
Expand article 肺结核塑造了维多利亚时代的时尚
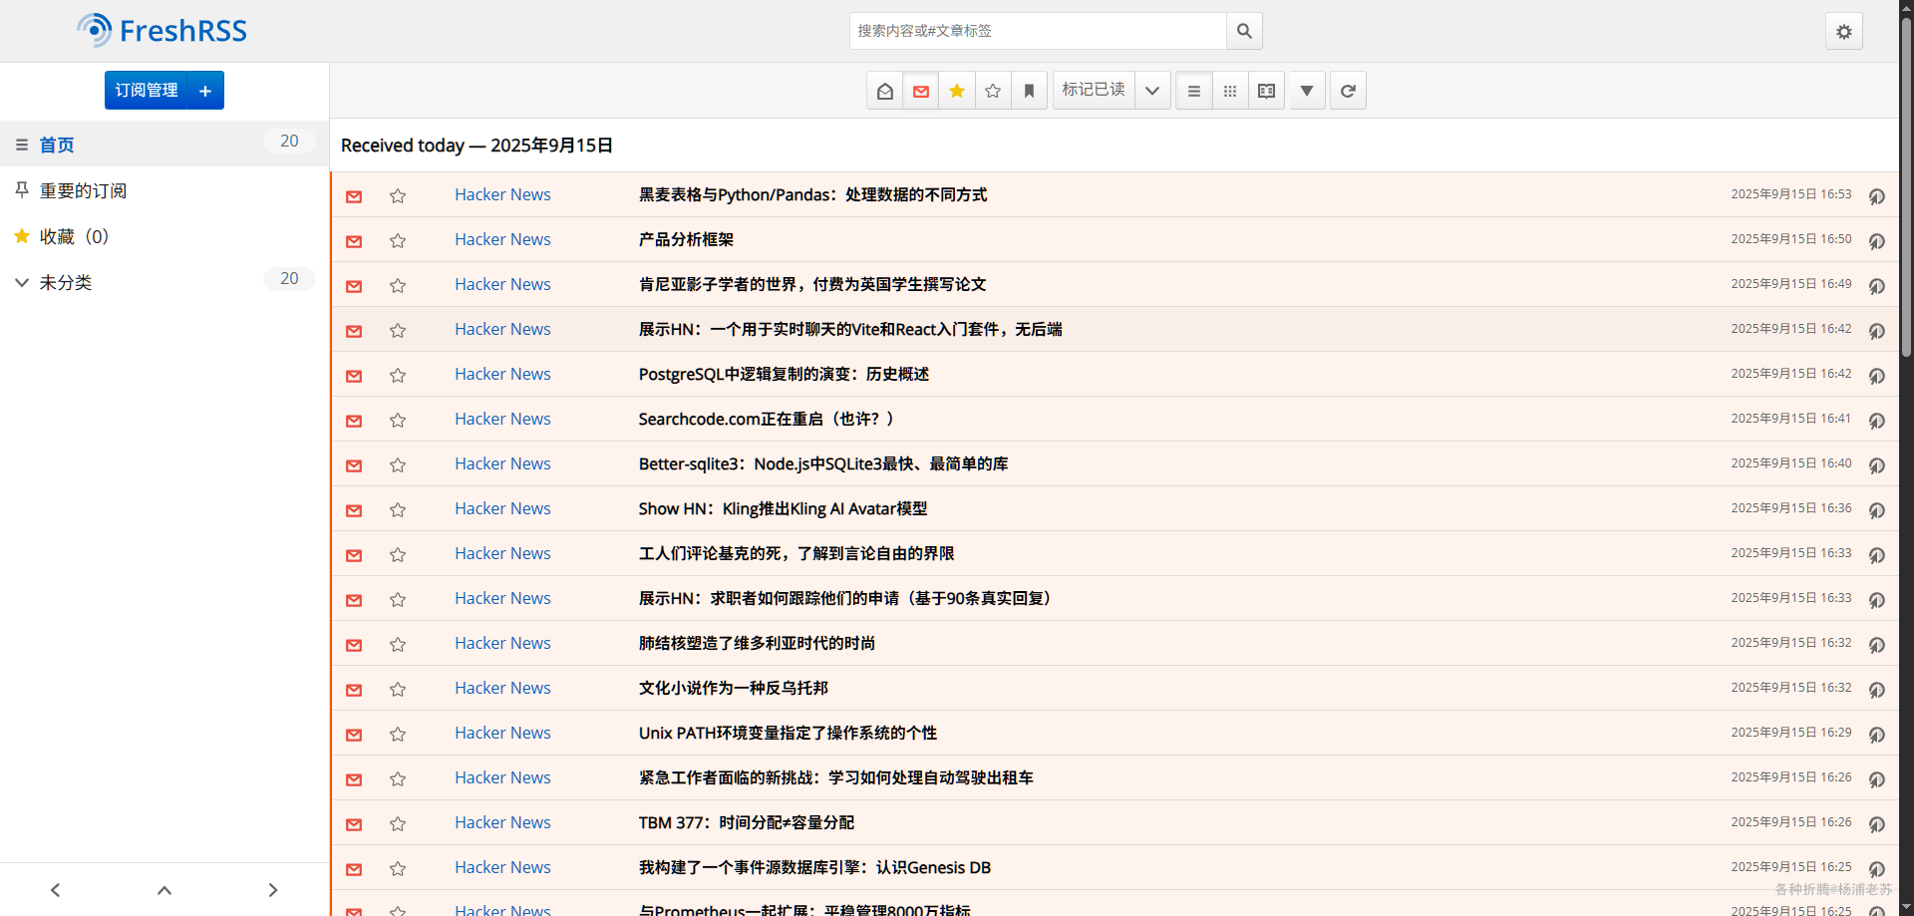[x=757, y=643]
